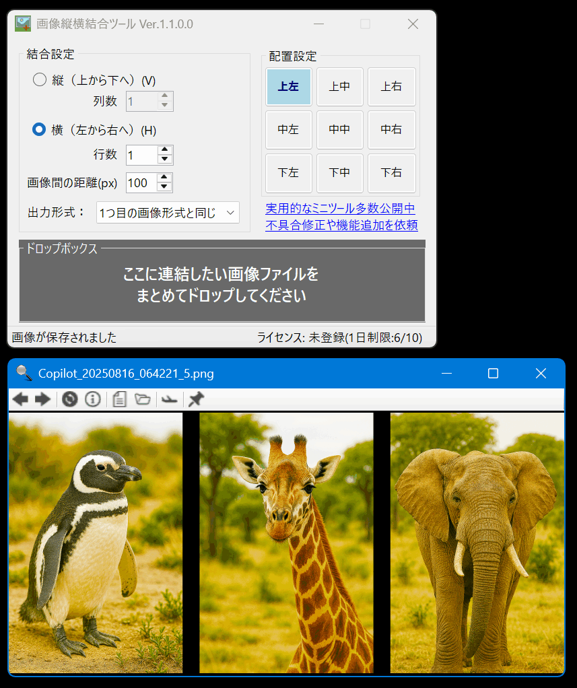The image size is (577, 688).
Task: Click the circular refresh icon in viewer toolbar
Action: tap(69, 400)
